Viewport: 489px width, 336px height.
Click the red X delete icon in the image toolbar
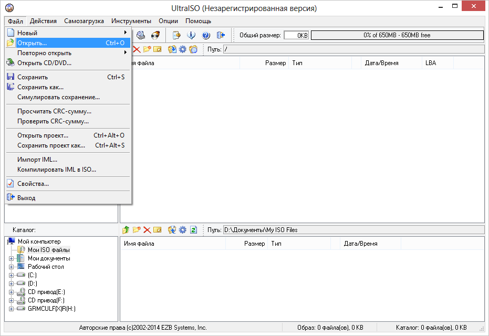137,49
